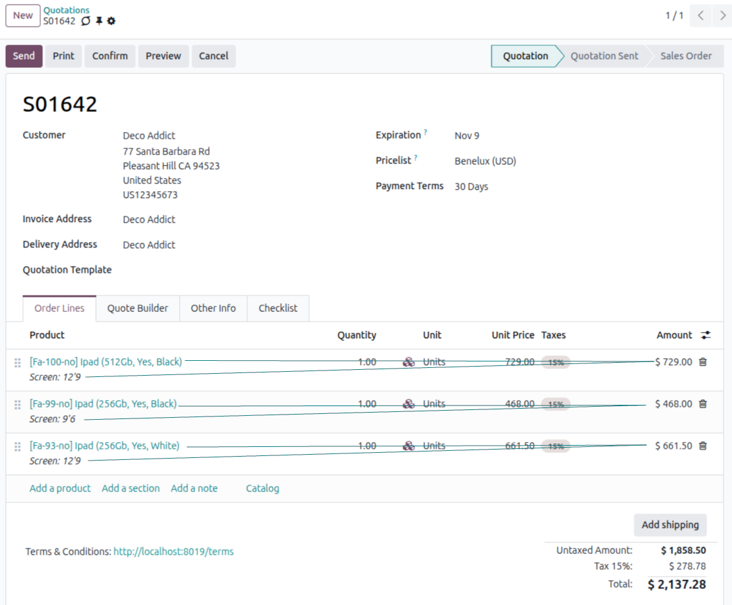Go to previous record arrow
Screen dimensions: 732x605
[701, 16]
